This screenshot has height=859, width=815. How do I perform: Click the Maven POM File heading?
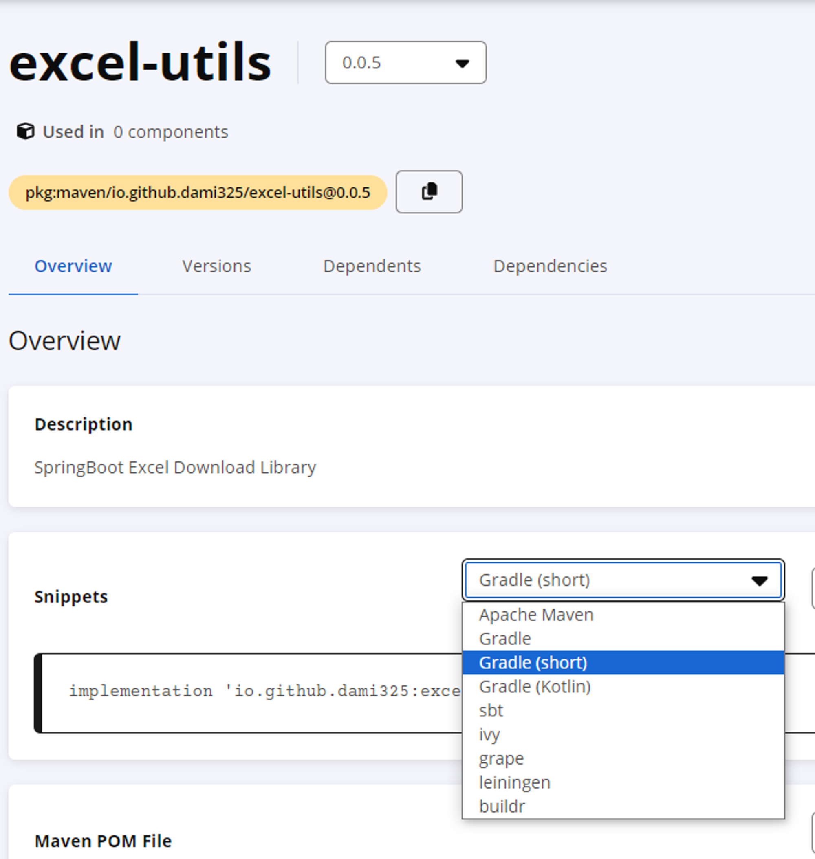coord(104,841)
